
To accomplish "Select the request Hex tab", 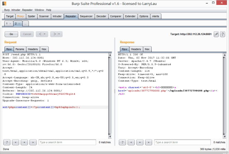I will pos(44,49).
